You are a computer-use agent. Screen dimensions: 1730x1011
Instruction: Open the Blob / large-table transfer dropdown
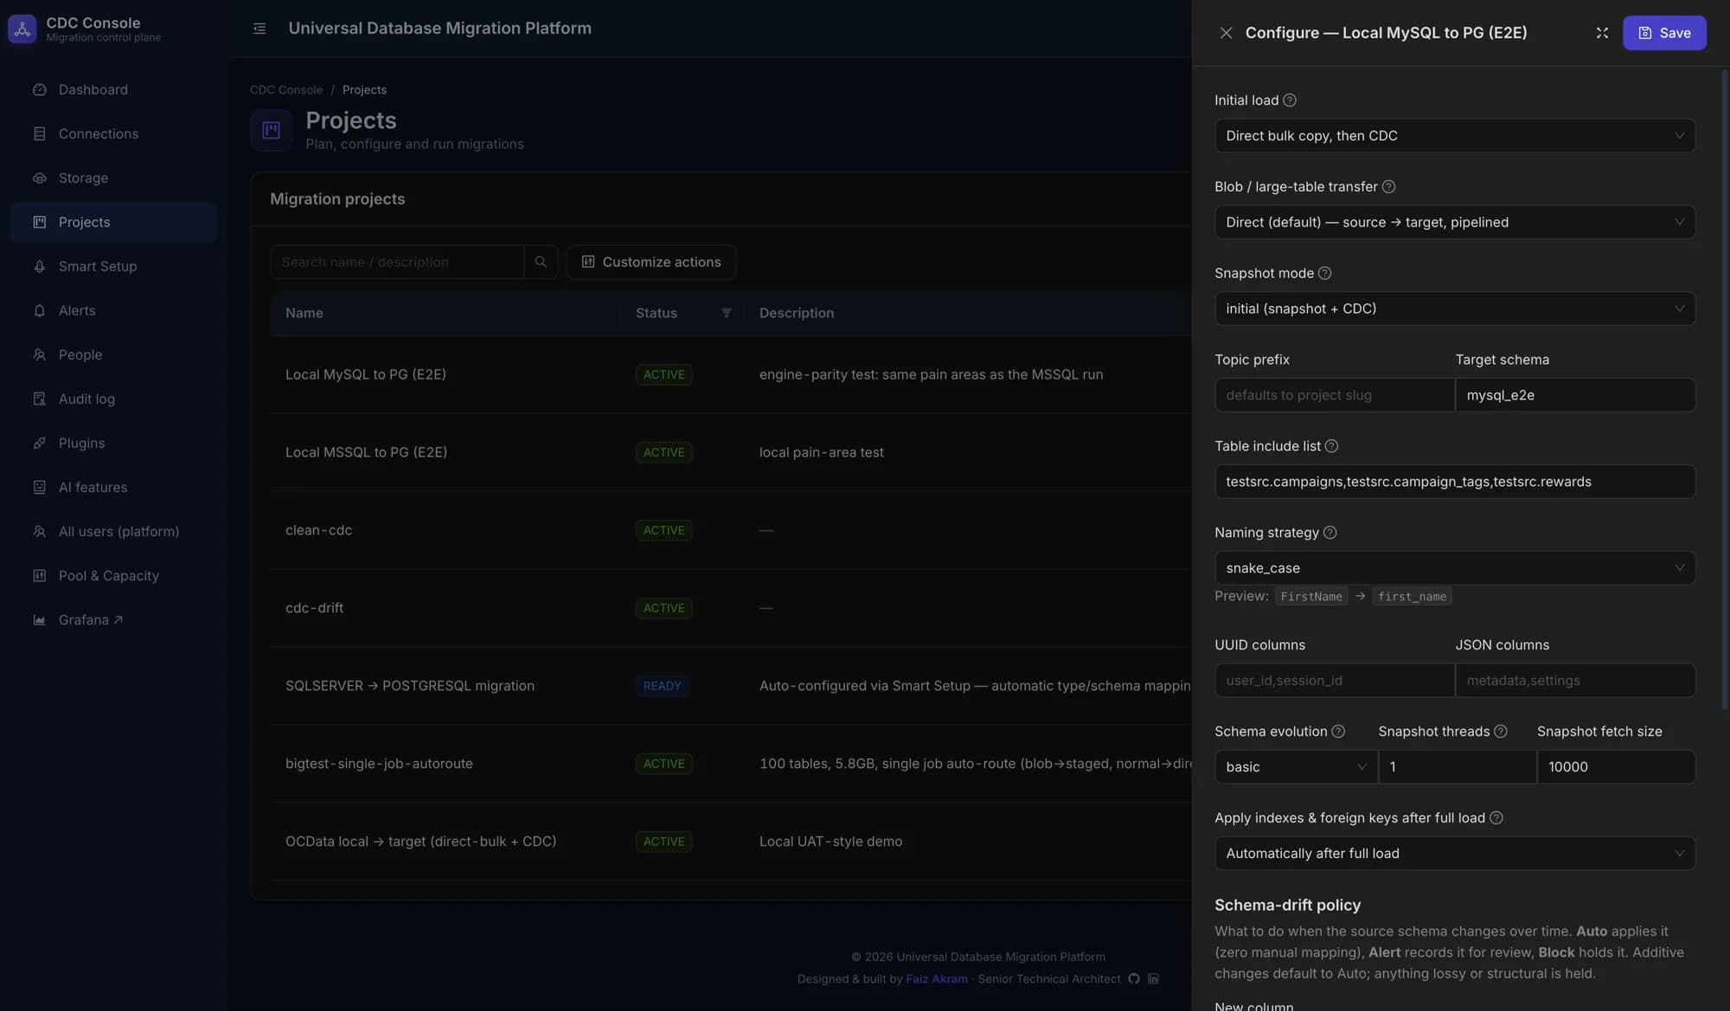pos(1454,222)
